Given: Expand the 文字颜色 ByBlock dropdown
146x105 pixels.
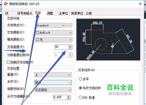Looking at the screenshot, I should point(54,33).
